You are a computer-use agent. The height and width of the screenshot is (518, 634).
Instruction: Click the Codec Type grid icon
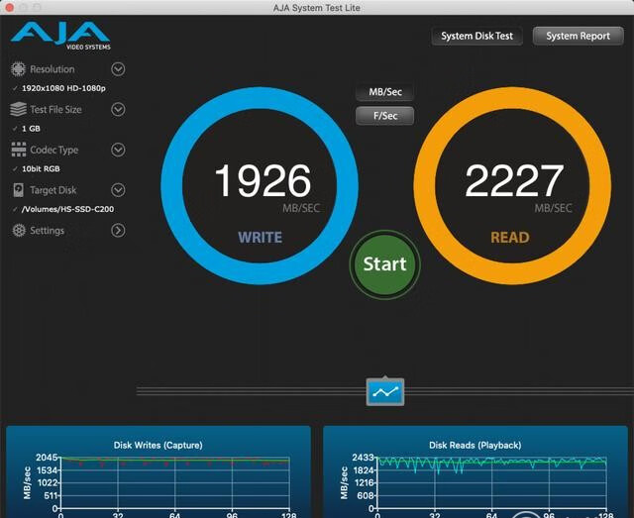coord(19,150)
